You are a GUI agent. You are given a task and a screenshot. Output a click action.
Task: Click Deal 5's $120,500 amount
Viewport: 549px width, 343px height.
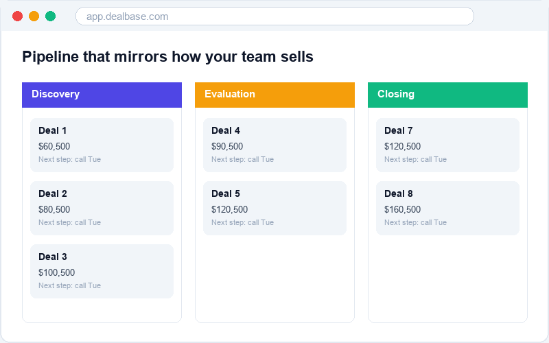pyautogui.click(x=230, y=209)
